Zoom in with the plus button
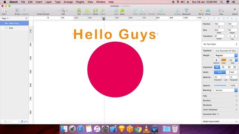Screen dimensions: 239x134 pyautogui.click(x=67, y=10)
